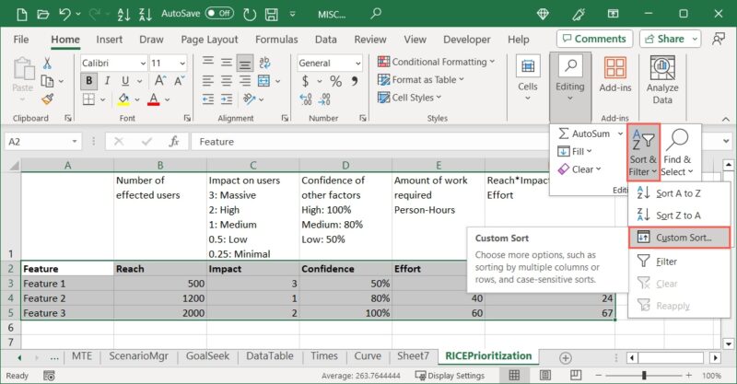Open the Conditional Formatting dropdown
The image size is (737, 384).
coord(436,62)
